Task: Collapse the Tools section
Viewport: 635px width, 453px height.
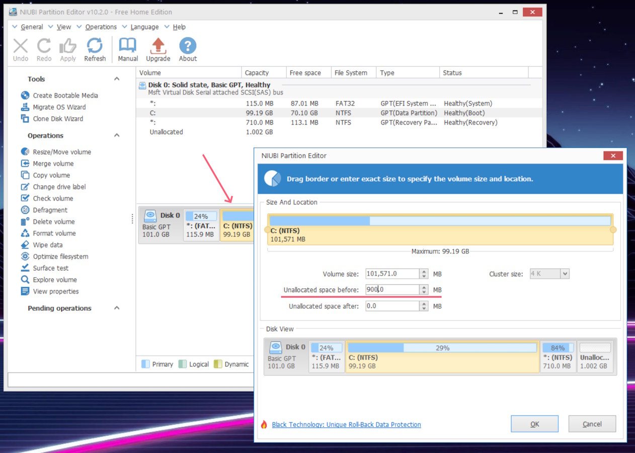Action: (117, 79)
